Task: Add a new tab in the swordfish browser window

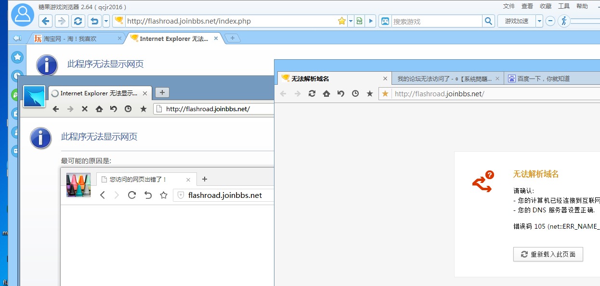Action: [162, 93]
